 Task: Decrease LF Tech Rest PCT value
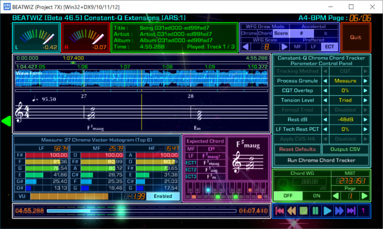tap(325, 129)
